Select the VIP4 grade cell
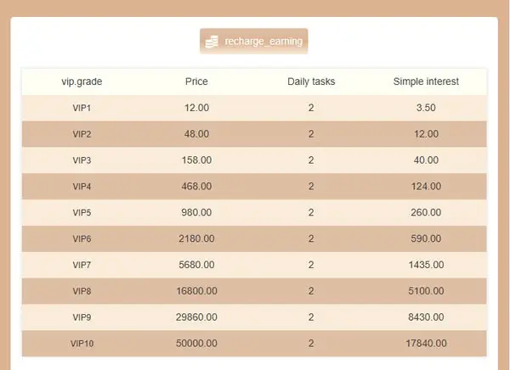Screen dimensions: 510x370 click(x=82, y=187)
